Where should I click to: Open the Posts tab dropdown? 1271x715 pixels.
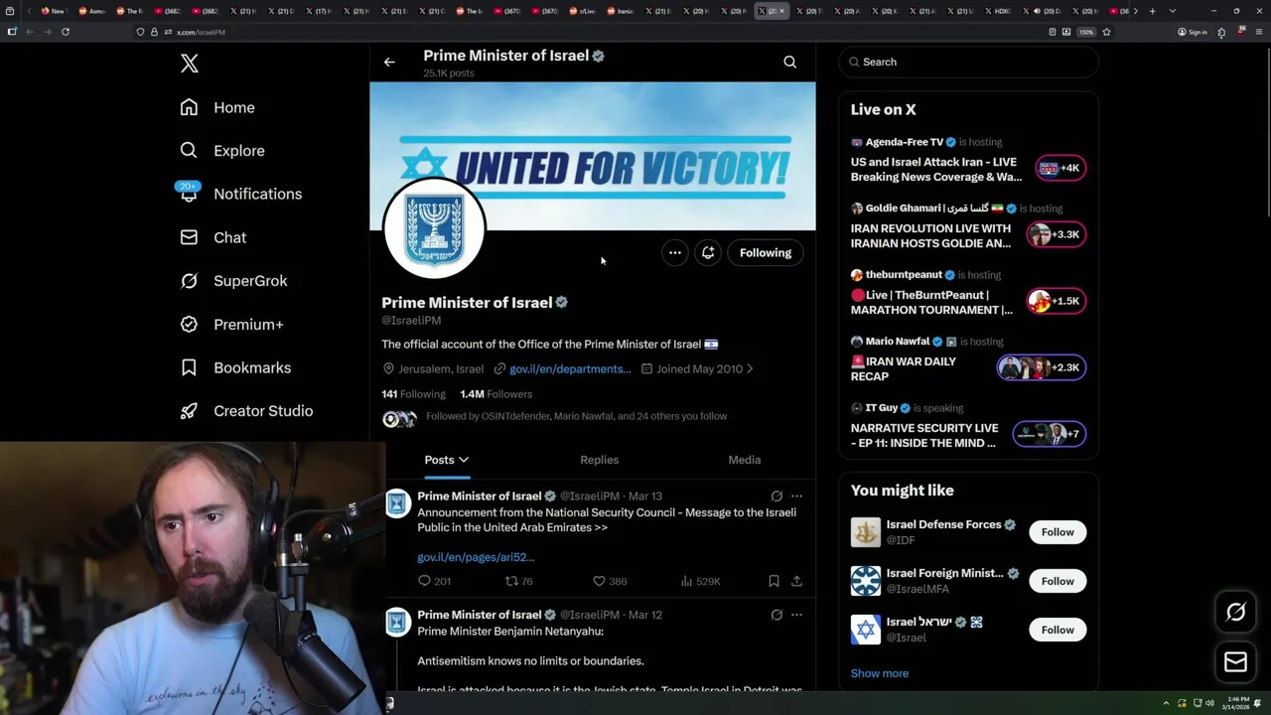tap(447, 460)
